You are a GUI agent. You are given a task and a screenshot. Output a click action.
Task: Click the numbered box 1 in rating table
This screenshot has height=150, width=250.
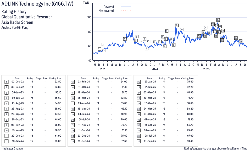point(7,82)
